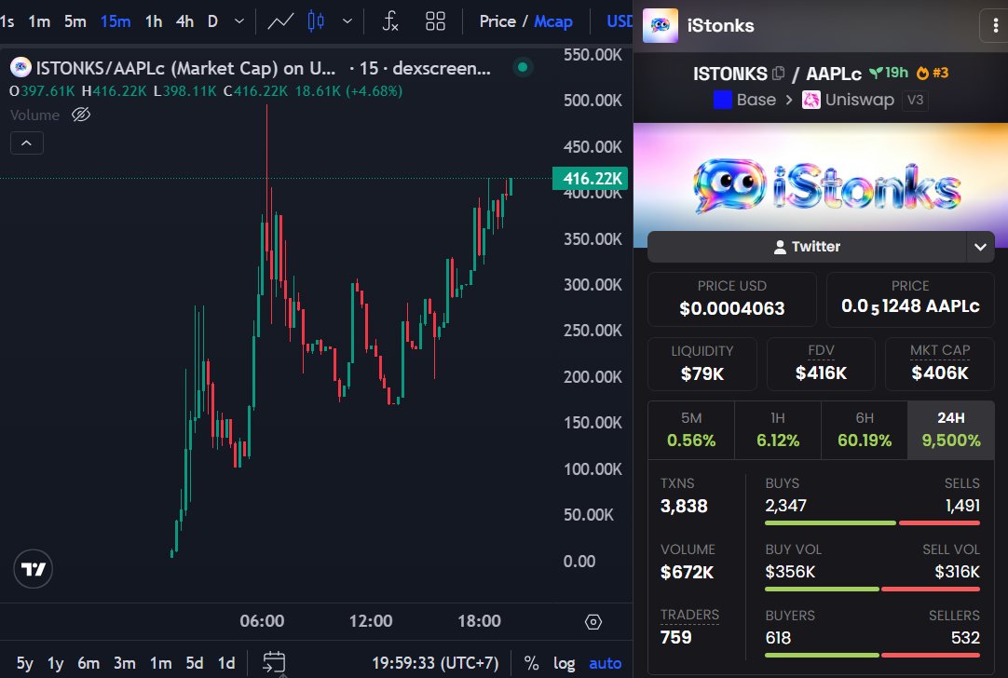Click the LIQUIDITY $79K box
Image resolution: width=1008 pixels, height=678 pixels.
[x=702, y=364]
